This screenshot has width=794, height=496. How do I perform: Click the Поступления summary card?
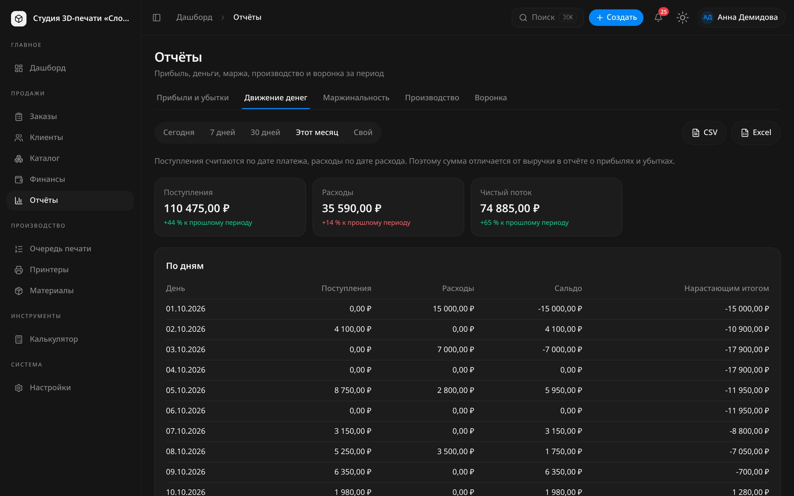tap(230, 207)
